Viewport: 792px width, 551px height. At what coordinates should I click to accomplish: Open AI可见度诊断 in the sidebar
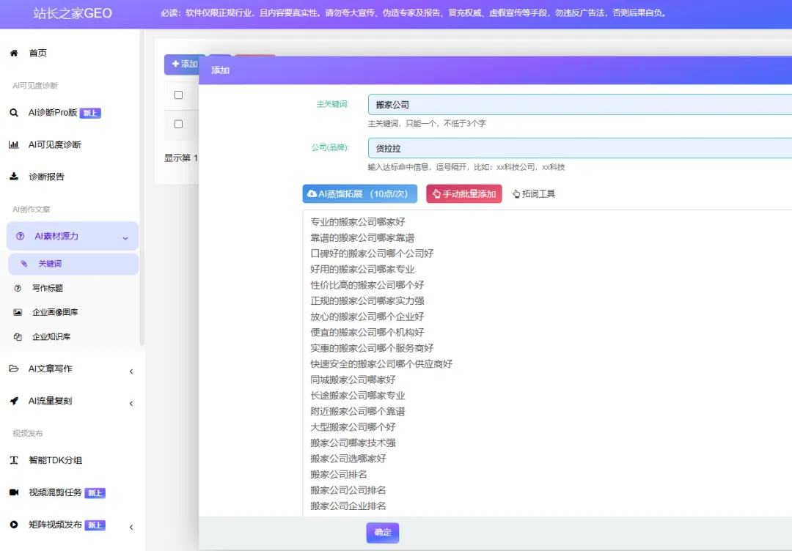54,145
